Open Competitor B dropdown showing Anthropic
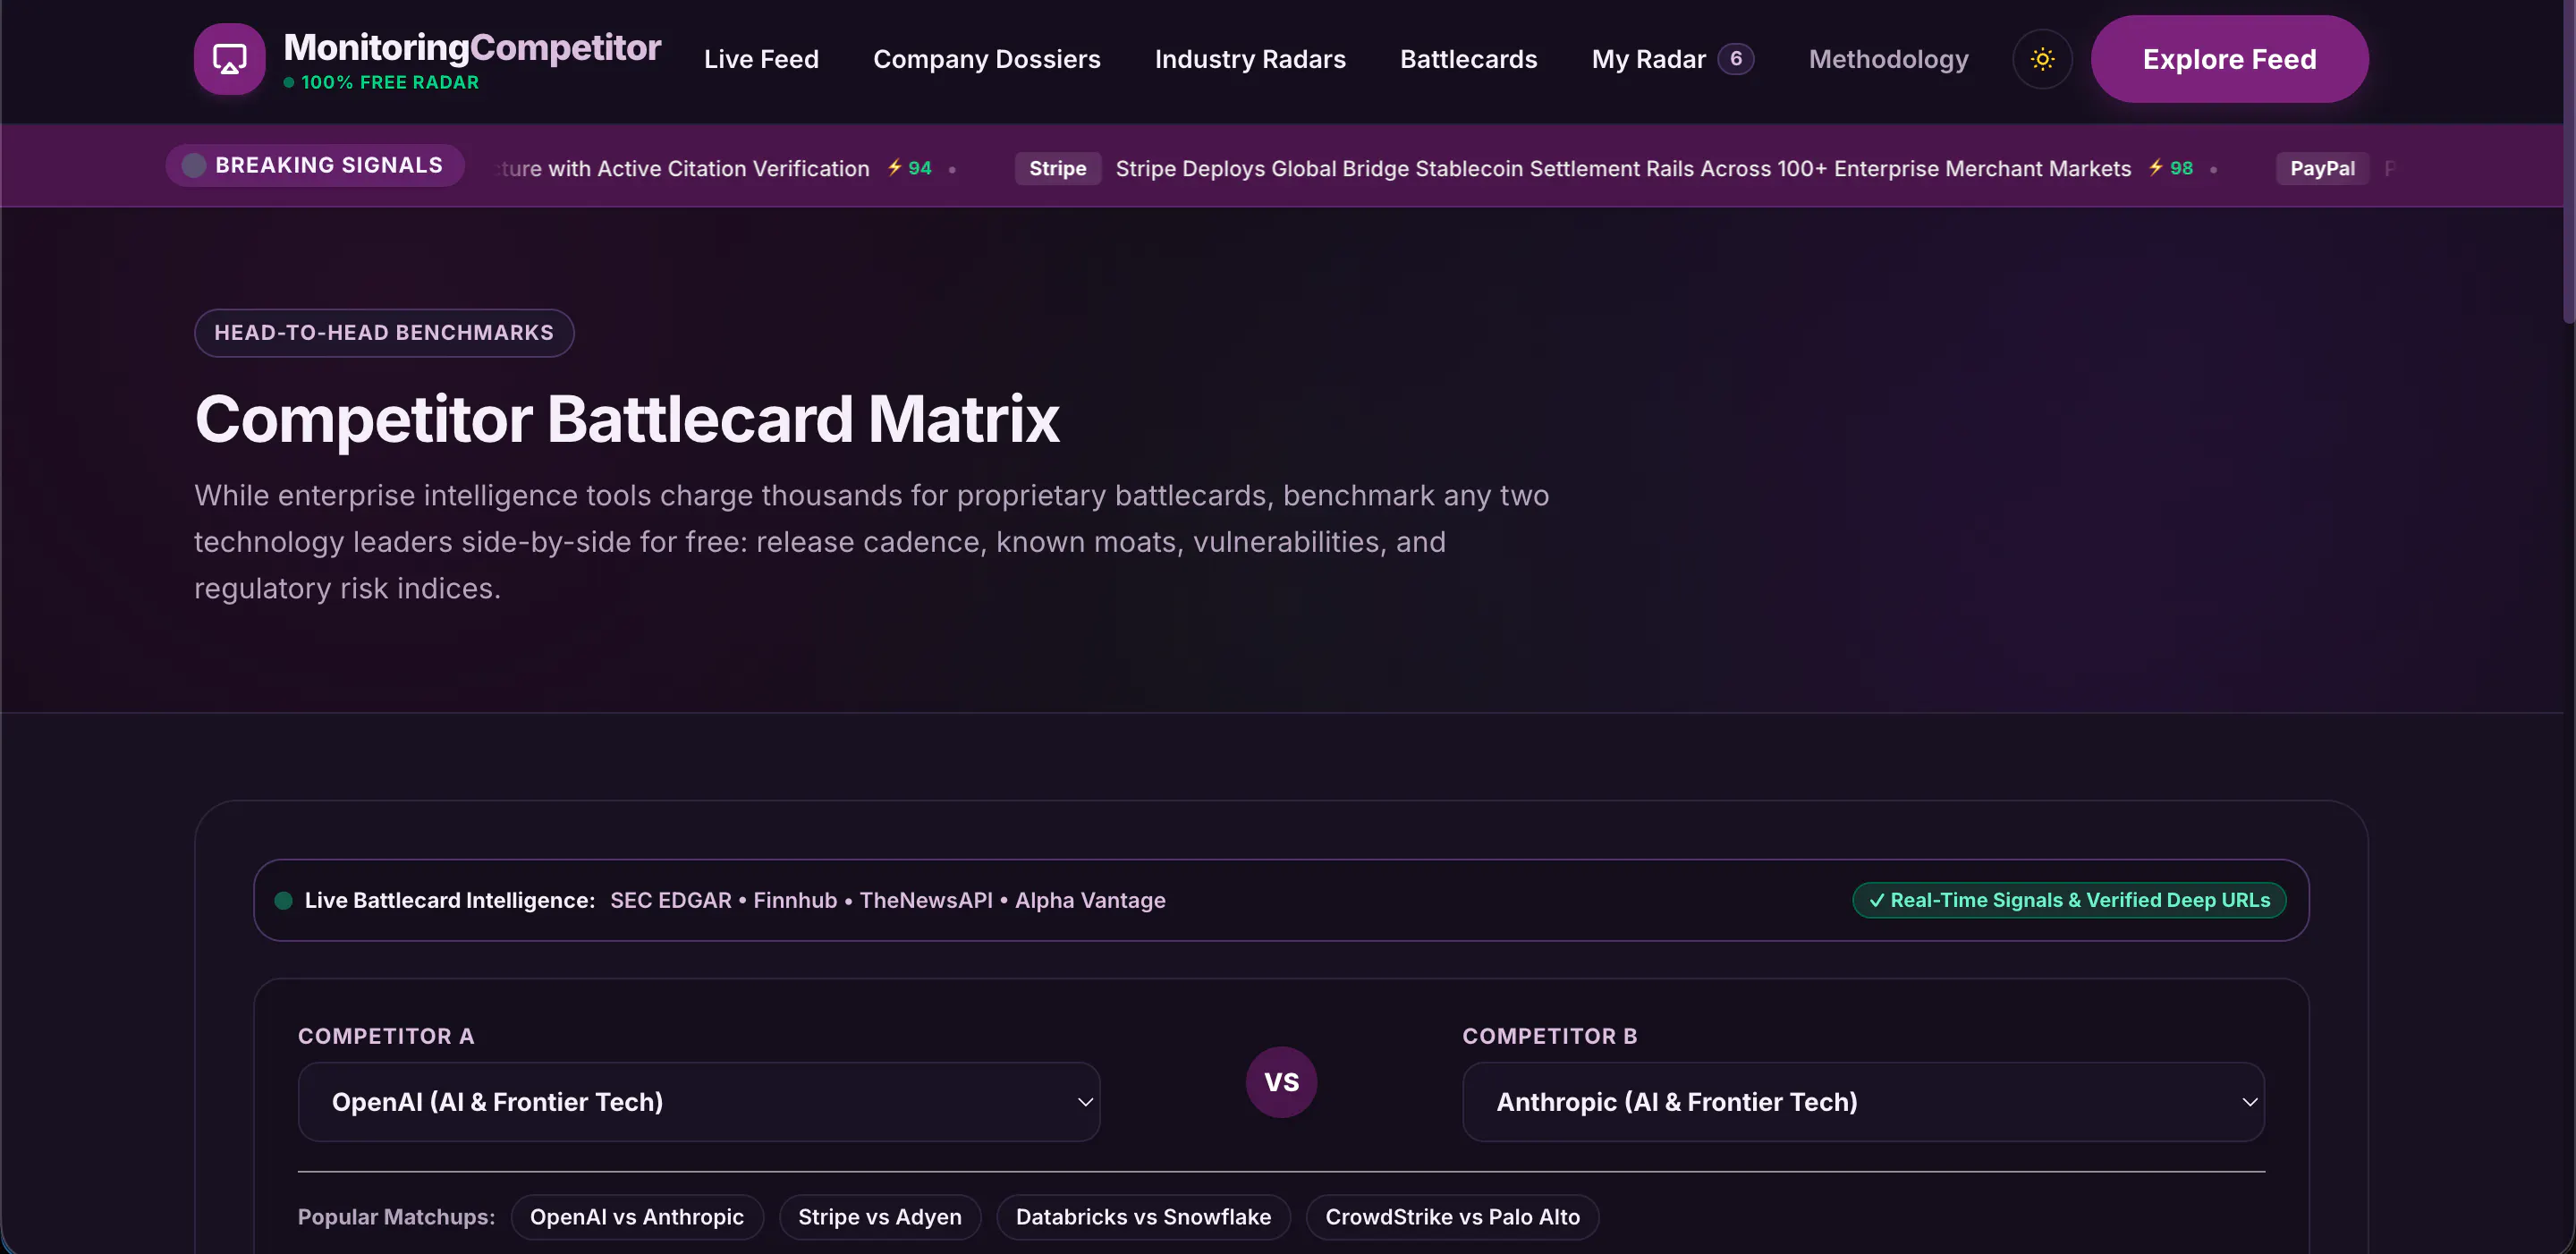 tap(1863, 1102)
